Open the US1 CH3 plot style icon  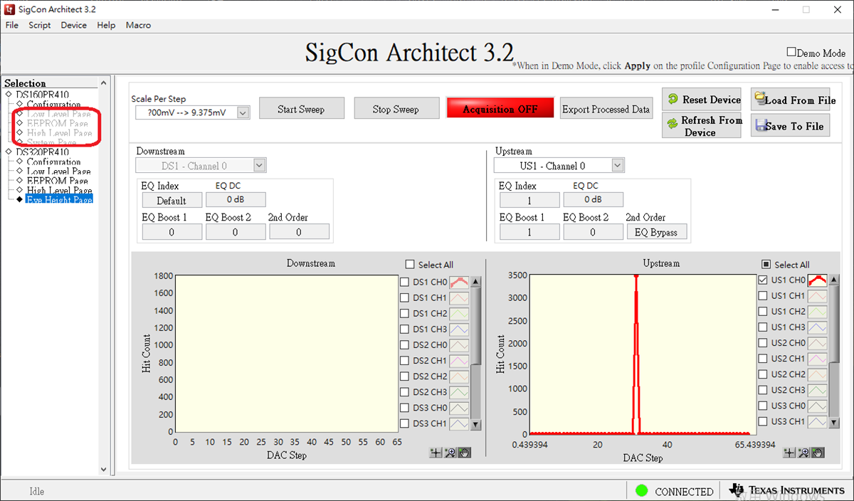click(818, 327)
